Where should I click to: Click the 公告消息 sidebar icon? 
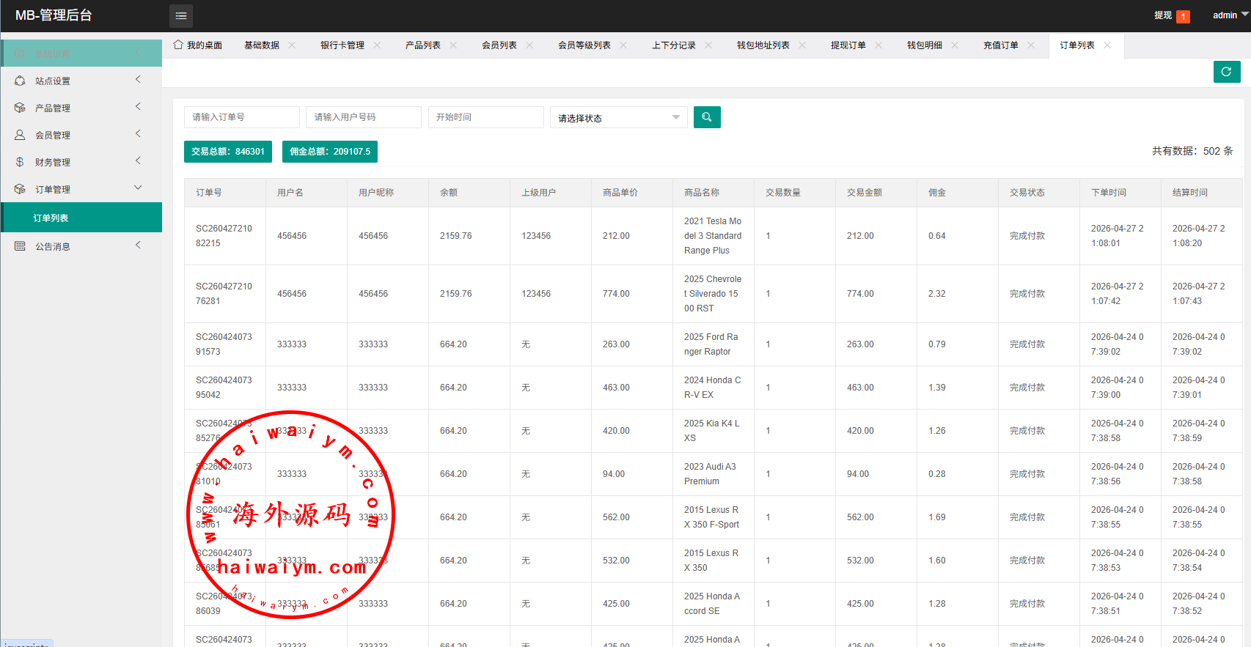(x=20, y=246)
